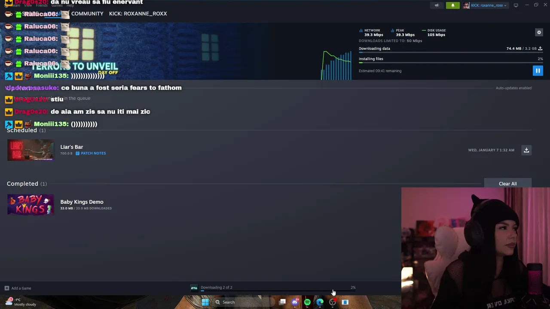The width and height of the screenshot is (550, 309).
Task: Select Baby Kings Demo title
Action: point(82,202)
